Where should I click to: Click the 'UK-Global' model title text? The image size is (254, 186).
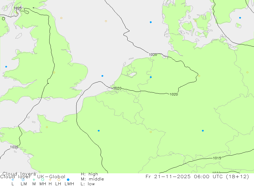point(51,177)
